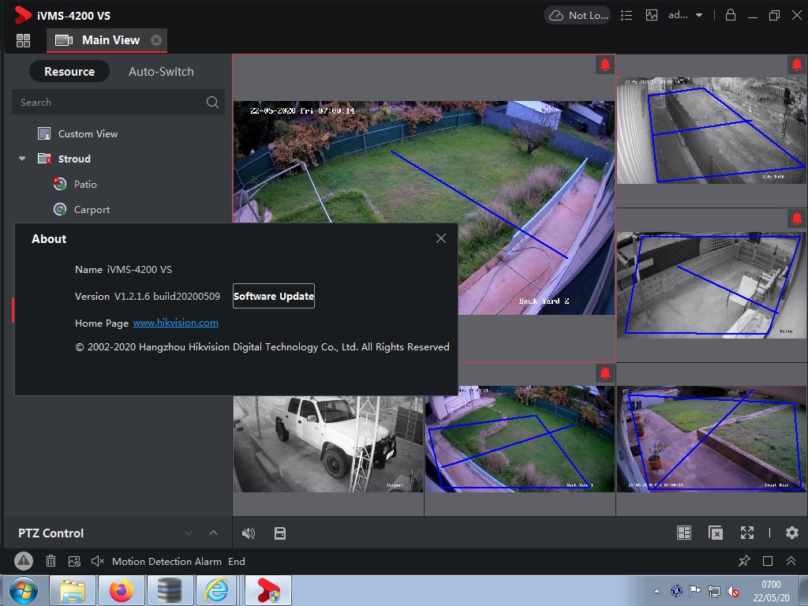Expand PTZ Control with down chevron
The image size is (808, 606).
click(189, 533)
